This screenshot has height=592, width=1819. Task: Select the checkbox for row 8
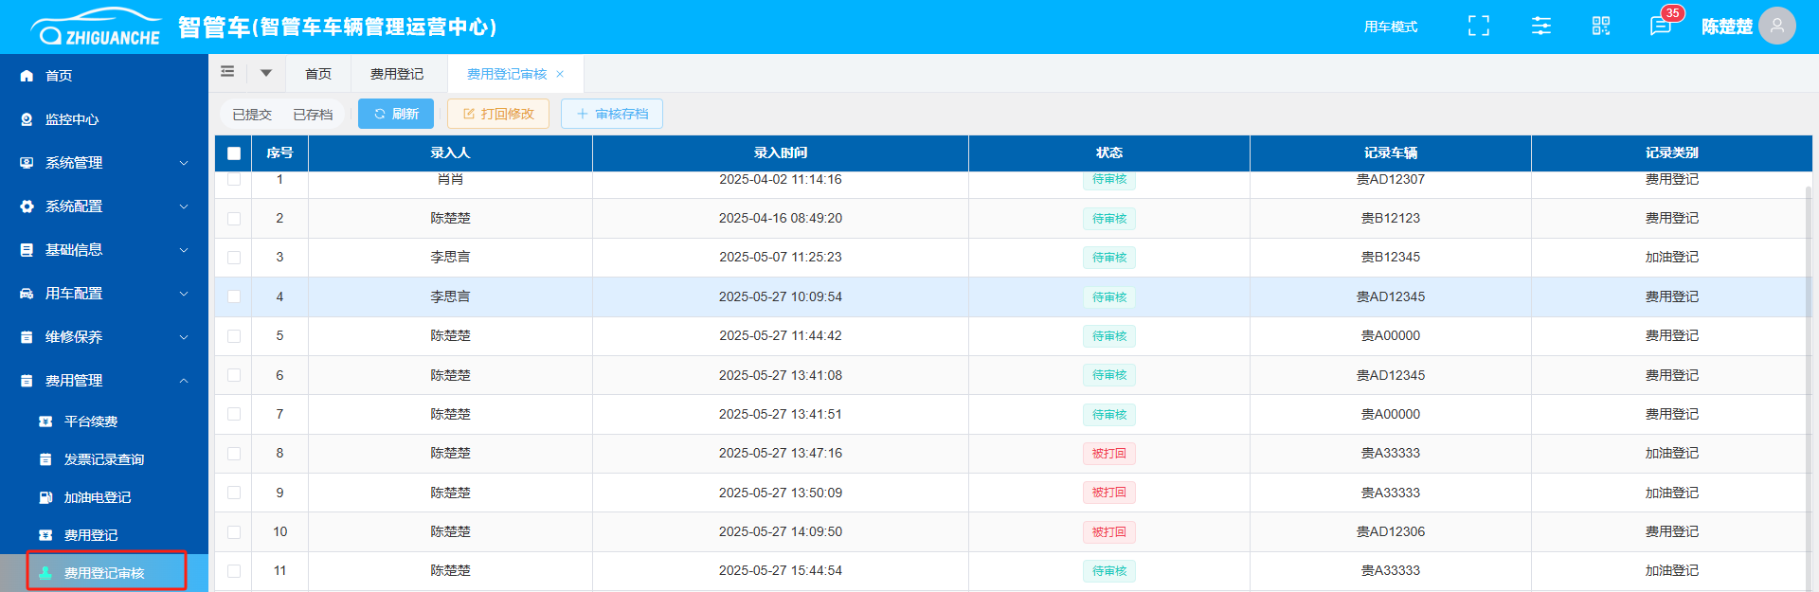pos(234,454)
